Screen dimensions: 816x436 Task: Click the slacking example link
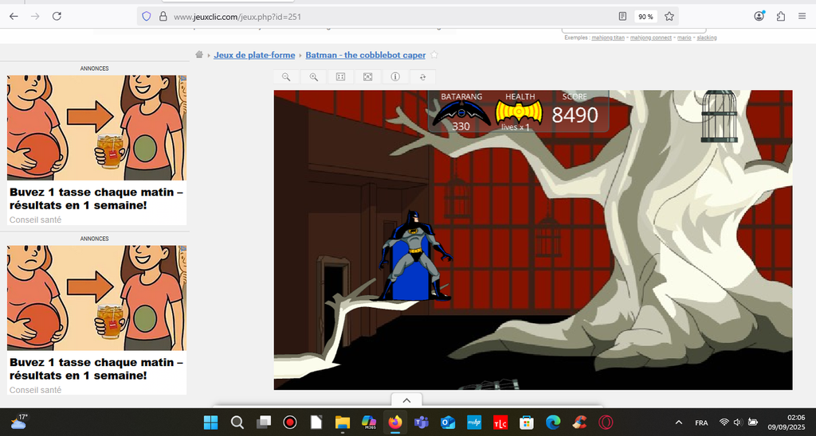[x=707, y=37]
